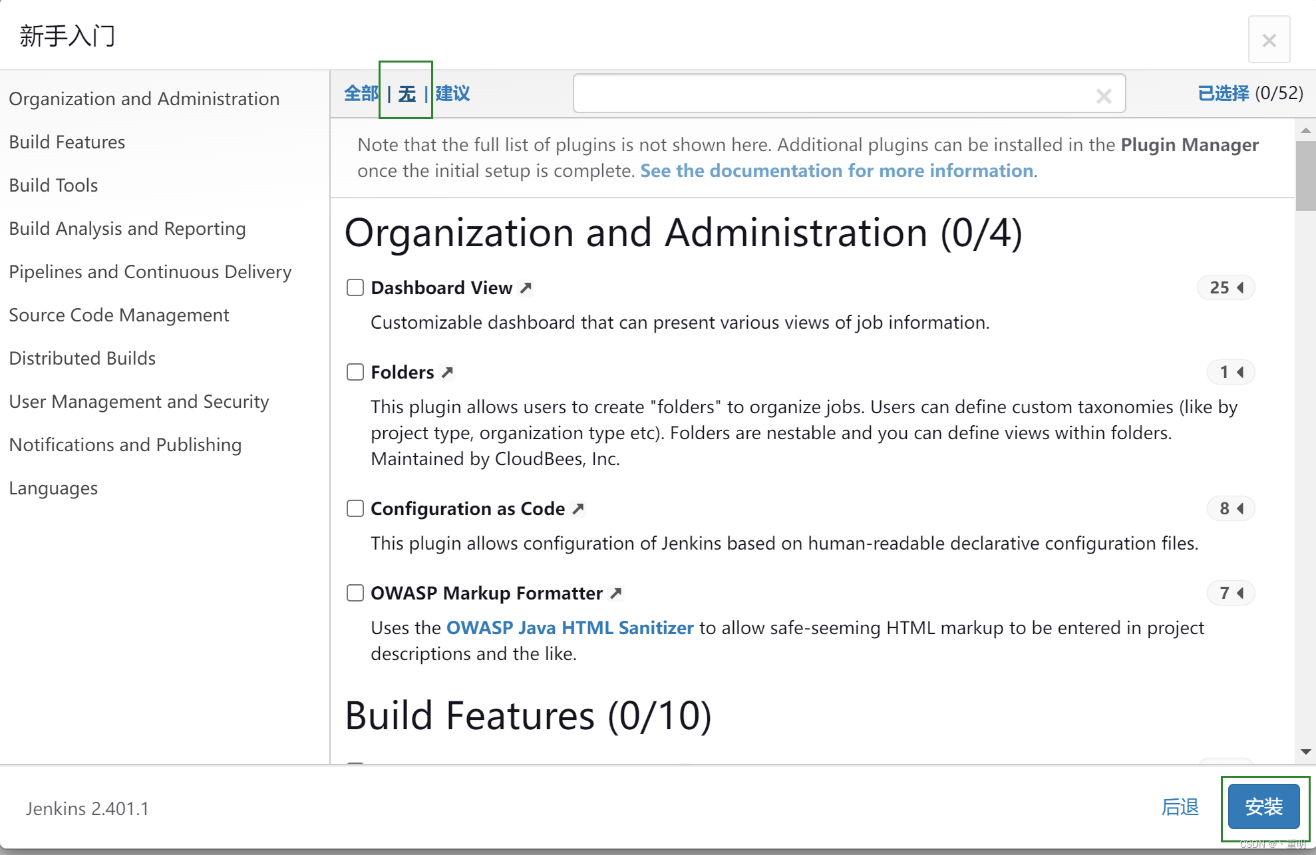
Task: Click the OWASP Markup Formatter dependency count icon
Action: pos(1231,593)
